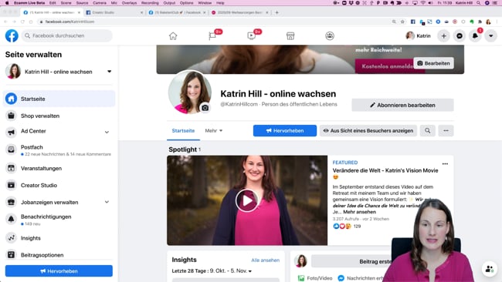Click the page search magnifier button
Viewport: 502px width, 282px height.
pyautogui.click(x=427, y=131)
